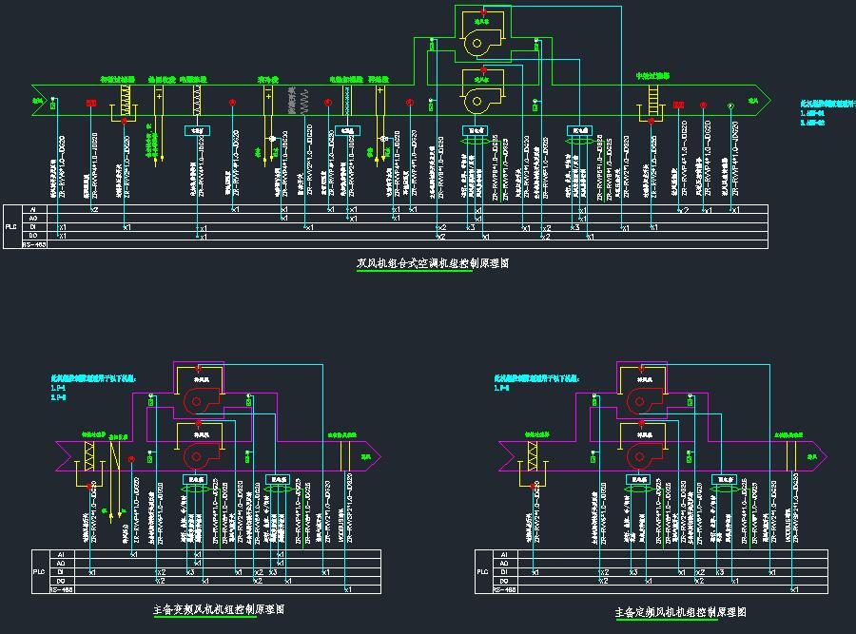856x634 pixels.
Task: Click the title 主备定频风机机组控制原理图
Action: pos(680,613)
